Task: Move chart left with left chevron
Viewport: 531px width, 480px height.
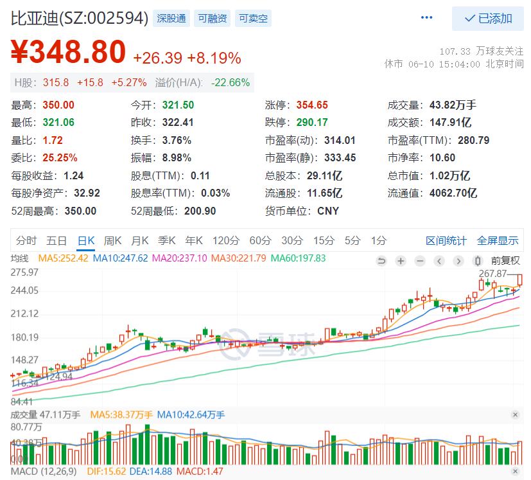Action: tap(439, 261)
